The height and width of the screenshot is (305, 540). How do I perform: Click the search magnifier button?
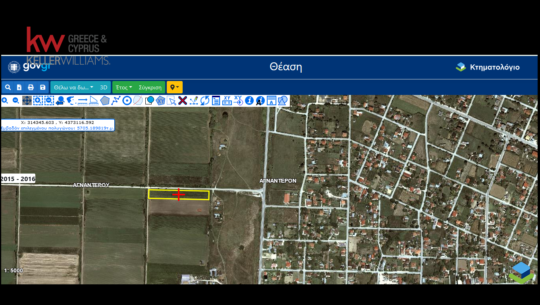click(8, 87)
